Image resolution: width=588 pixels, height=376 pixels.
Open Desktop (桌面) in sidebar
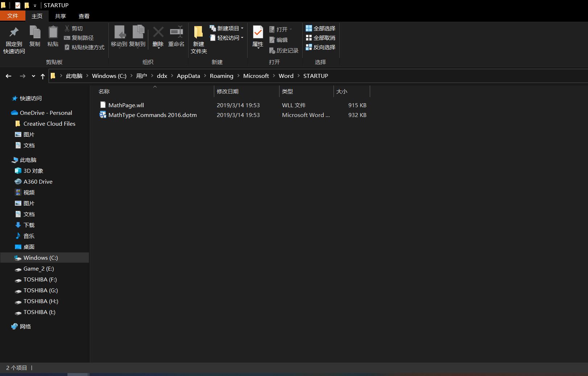coord(25,247)
